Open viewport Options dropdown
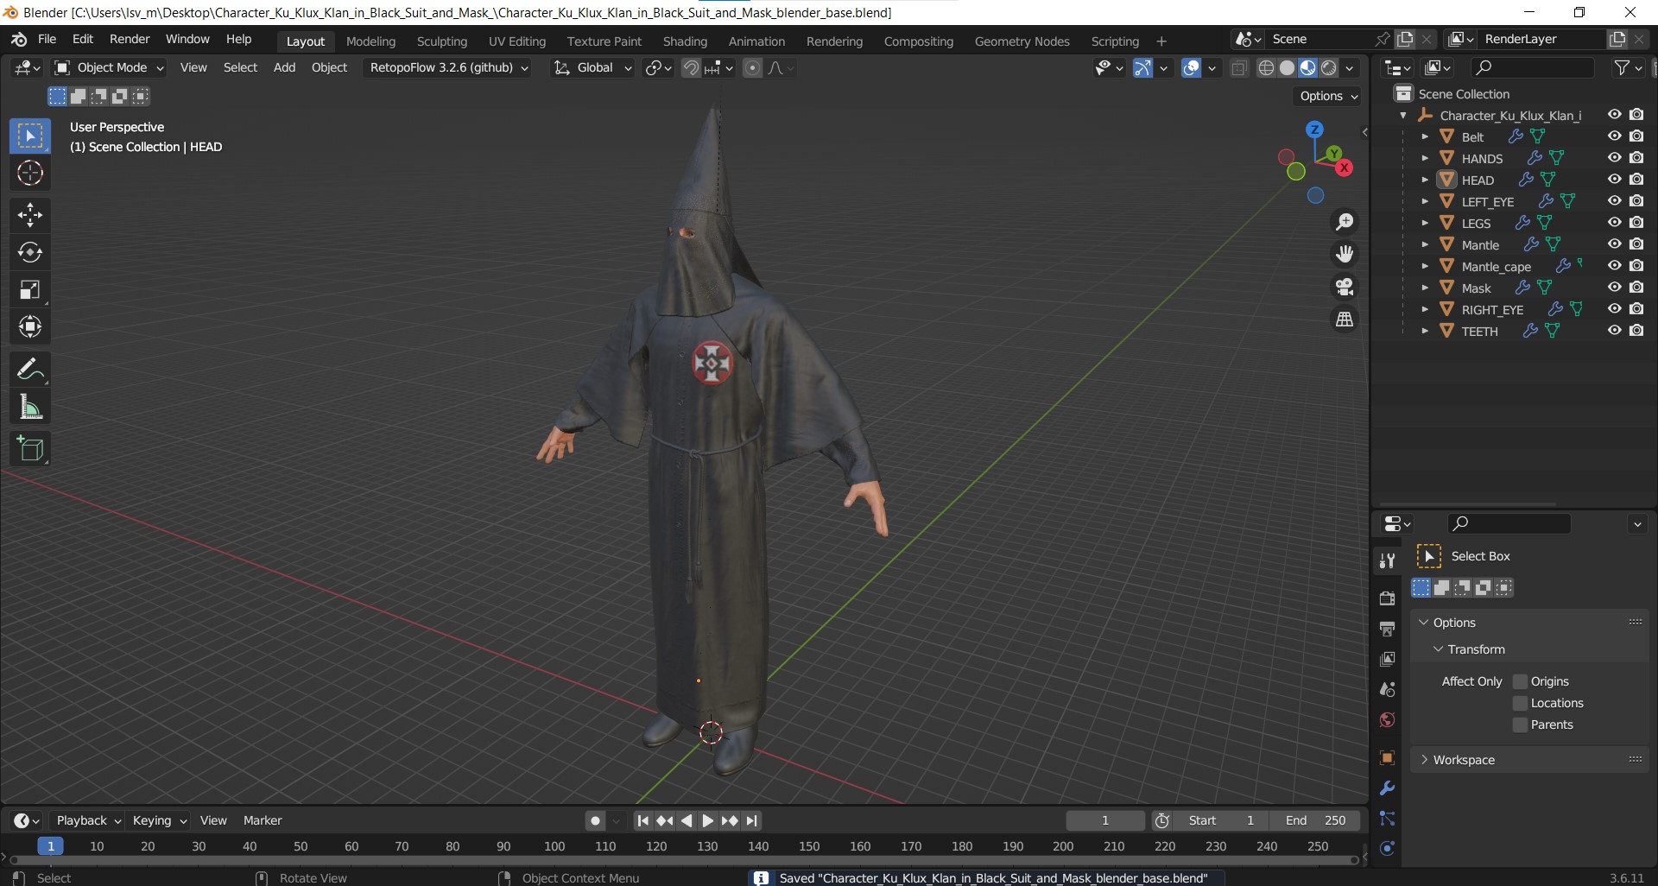The image size is (1658, 886). pos(1328,96)
